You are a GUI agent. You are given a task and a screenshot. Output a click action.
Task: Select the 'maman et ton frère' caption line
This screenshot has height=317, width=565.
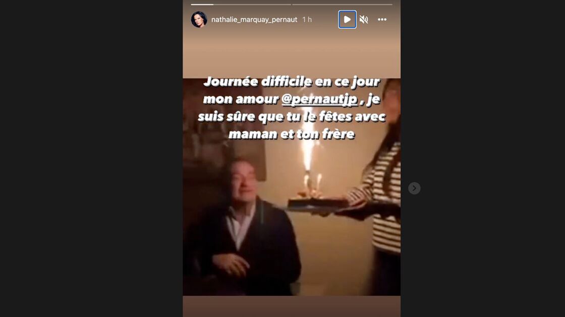click(292, 134)
